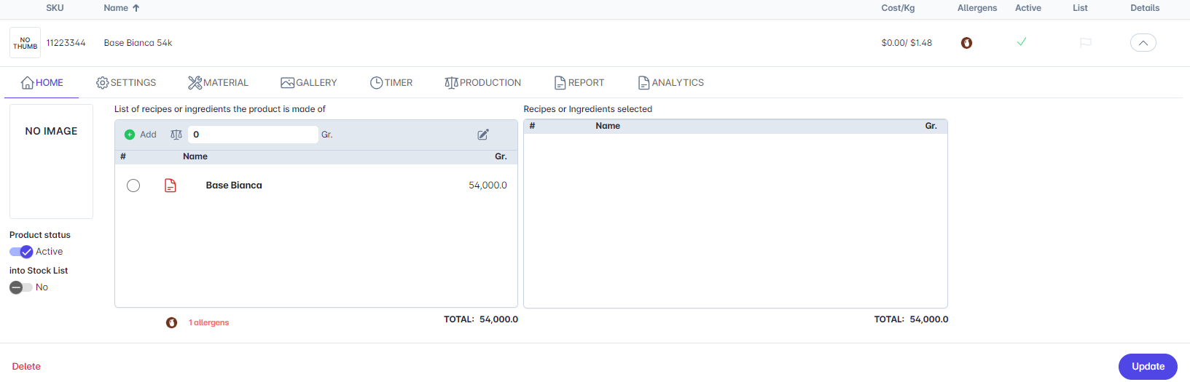Click the edit pencil icon in recipe list
This screenshot has width=1190, height=382.
[483, 135]
